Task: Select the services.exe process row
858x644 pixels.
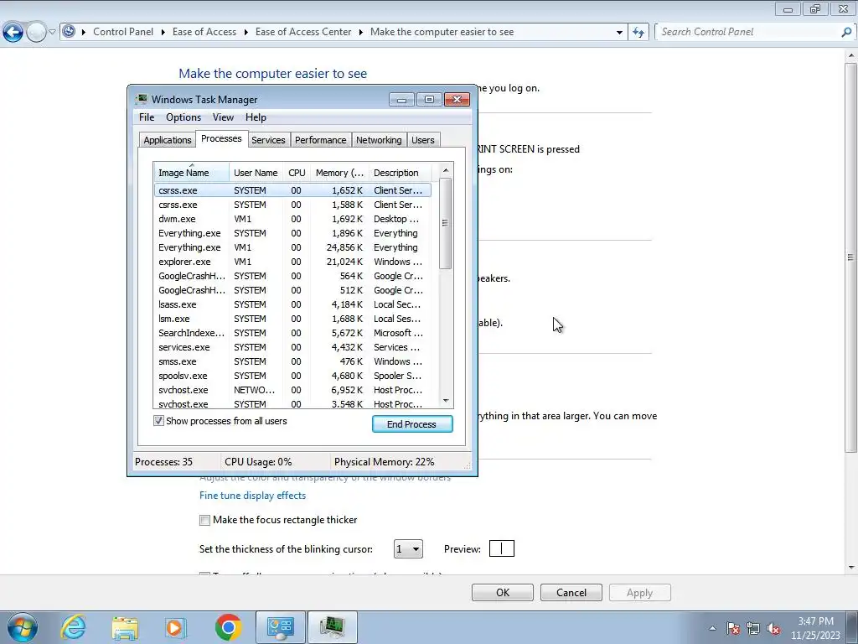Action: click(x=292, y=347)
